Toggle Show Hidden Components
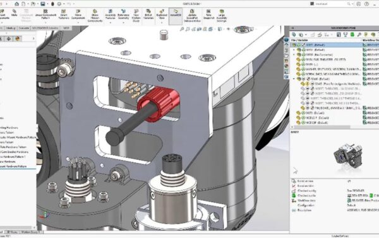This screenshot has width=379, height=238. (x=95, y=15)
